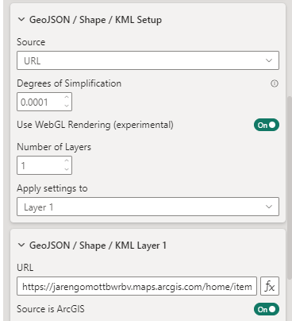The height and width of the screenshot is (321, 292).
Task: Increase Number of Layers with up arrow
Action: (67, 160)
